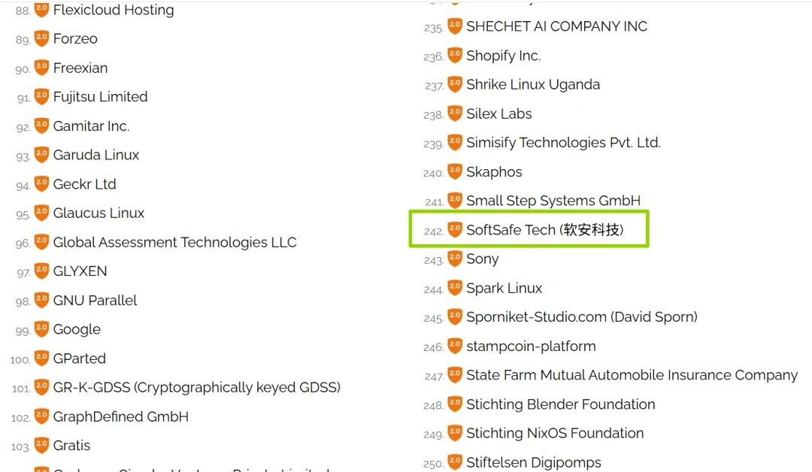This screenshot has width=812, height=472.
Task: Click the shield badge beside Glaucus Linux
Action: click(x=41, y=213)
